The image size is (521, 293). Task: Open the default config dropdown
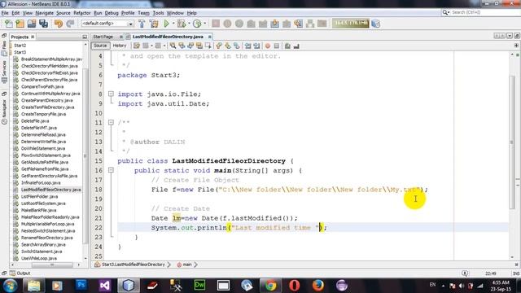(x=107, y=24)
